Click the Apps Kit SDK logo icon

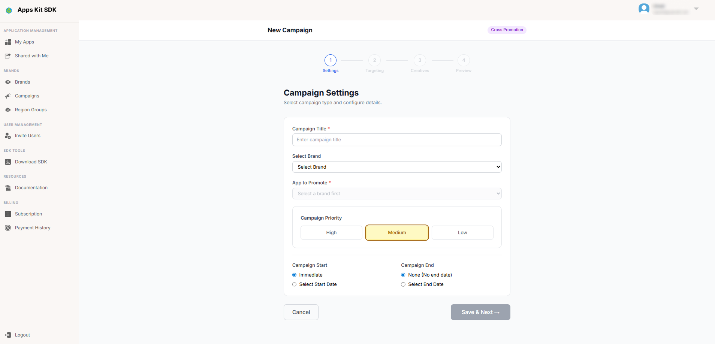coord(9,10)
